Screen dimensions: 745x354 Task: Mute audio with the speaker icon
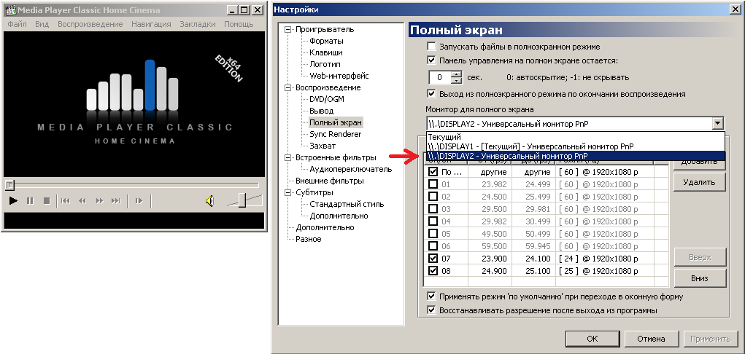209,201
